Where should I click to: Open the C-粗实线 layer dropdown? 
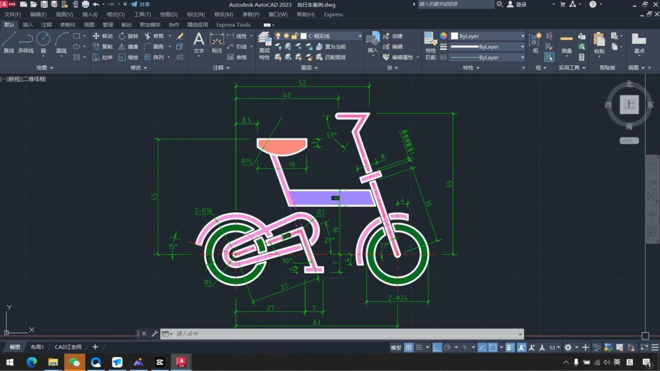click(360, 36)
